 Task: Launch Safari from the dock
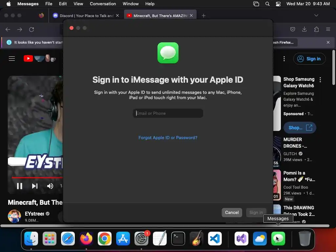pos(68,239)
